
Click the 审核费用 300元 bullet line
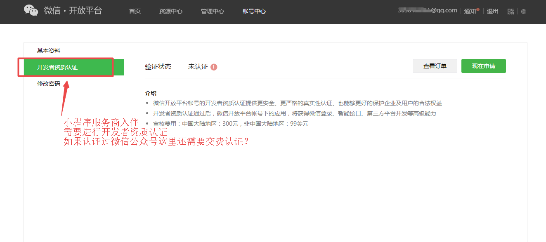coord(231,124)
